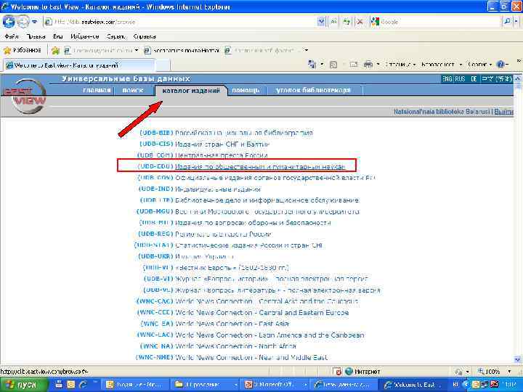Click the add to favorites bar icon

click(x=55, y=51)
